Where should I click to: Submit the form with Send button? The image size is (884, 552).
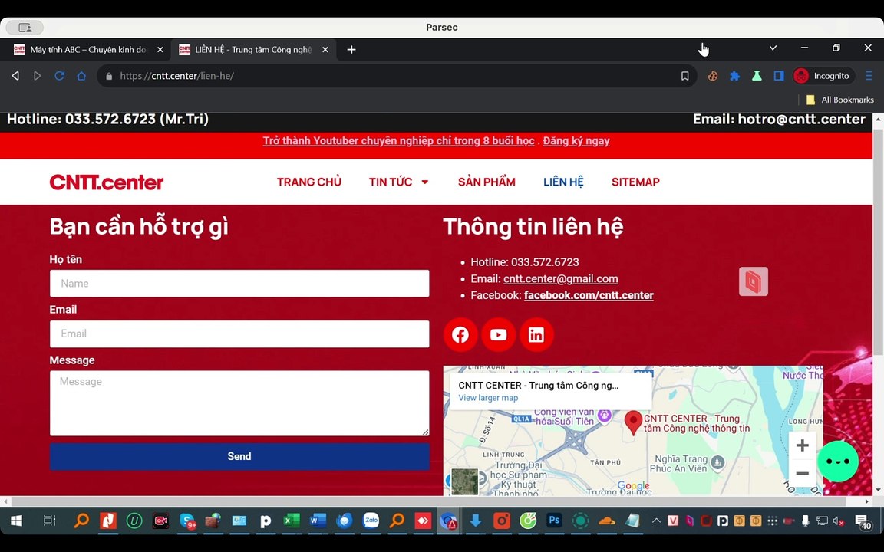(239, 456)
